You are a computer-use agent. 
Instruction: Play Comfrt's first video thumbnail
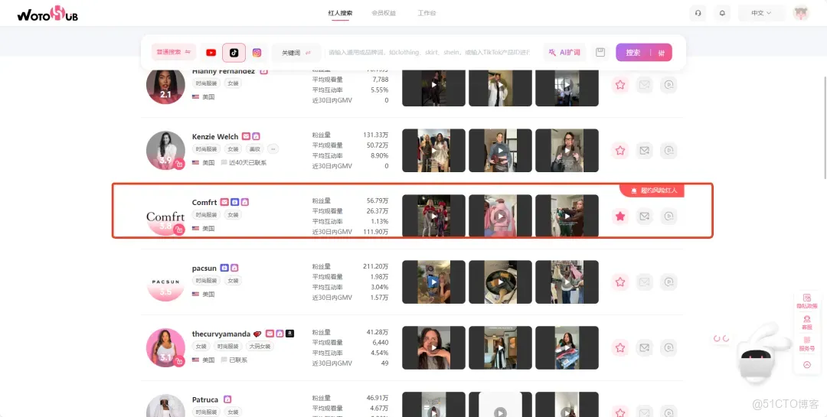coord(433,216)
